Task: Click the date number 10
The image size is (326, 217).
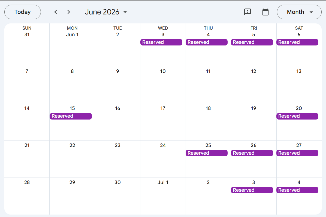Action: point(163,71)
